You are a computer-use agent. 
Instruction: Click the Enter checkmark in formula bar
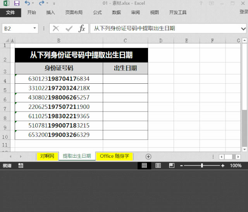[69, 28]
